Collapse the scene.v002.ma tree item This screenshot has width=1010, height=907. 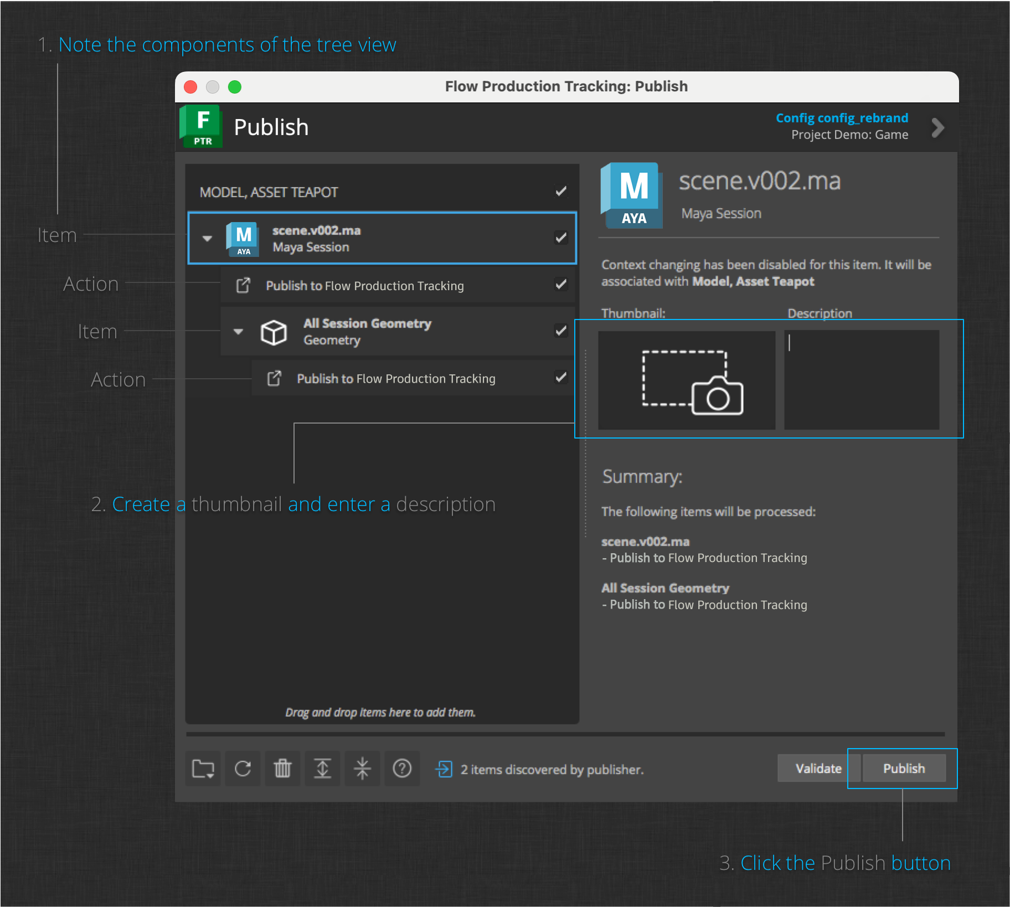(207, 239)
